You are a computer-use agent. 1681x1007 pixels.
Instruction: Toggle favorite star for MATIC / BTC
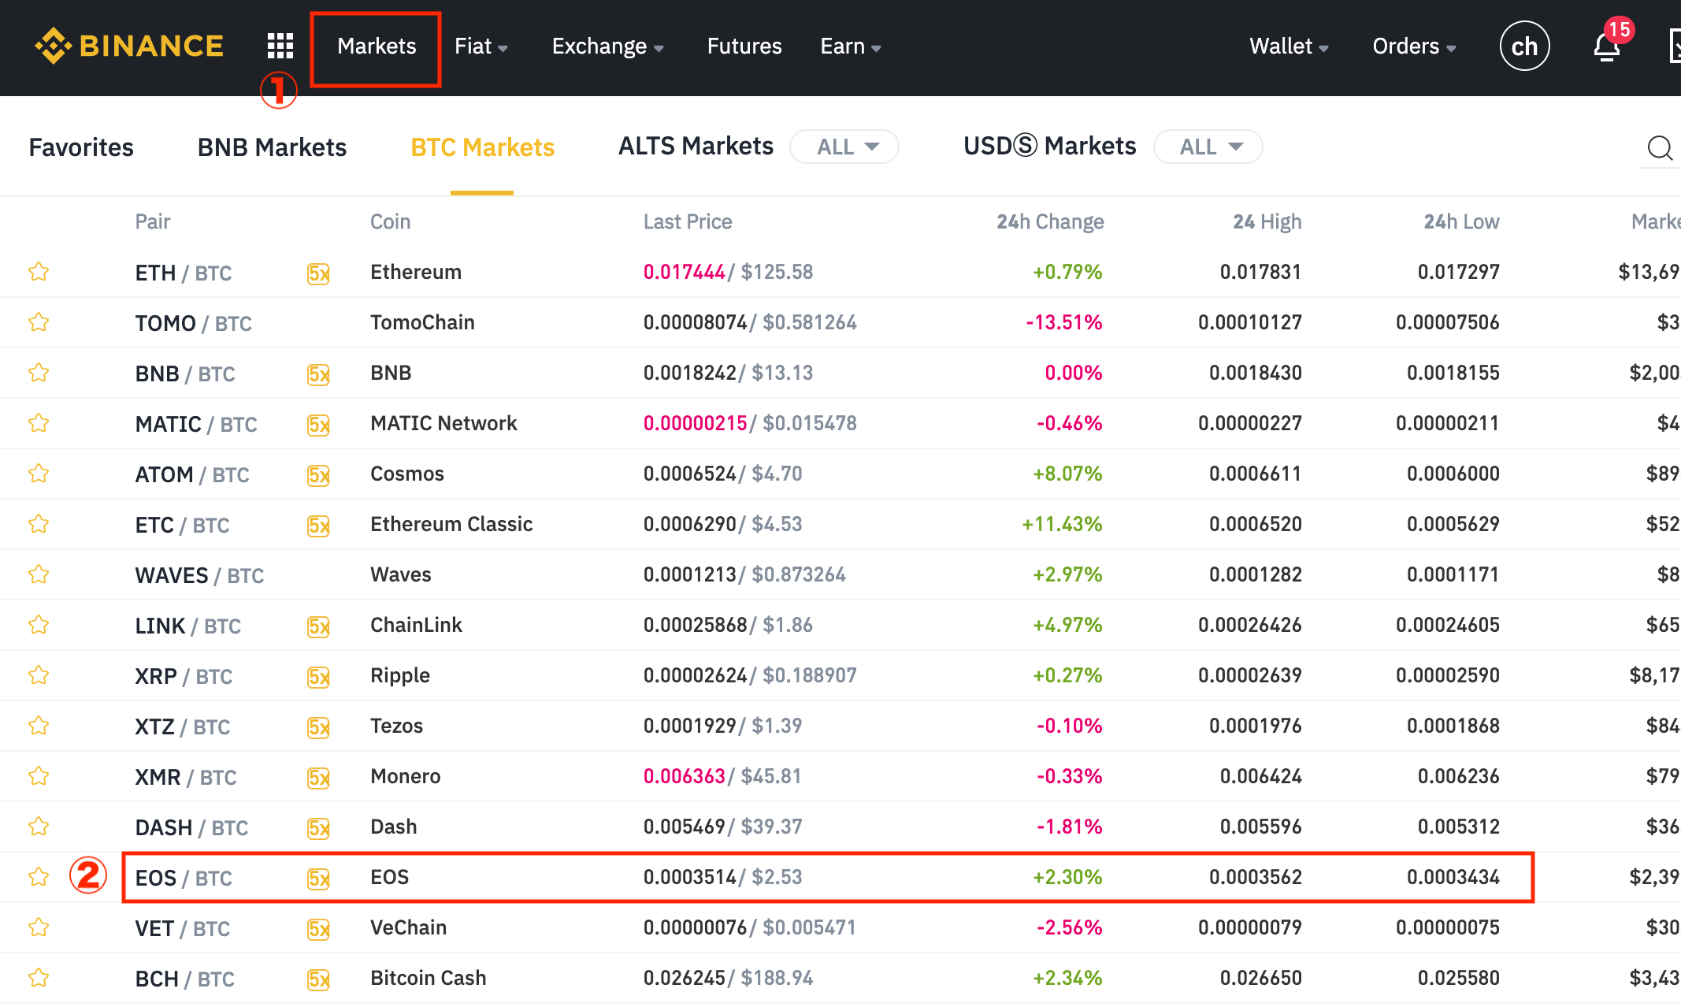pos(39,423)
